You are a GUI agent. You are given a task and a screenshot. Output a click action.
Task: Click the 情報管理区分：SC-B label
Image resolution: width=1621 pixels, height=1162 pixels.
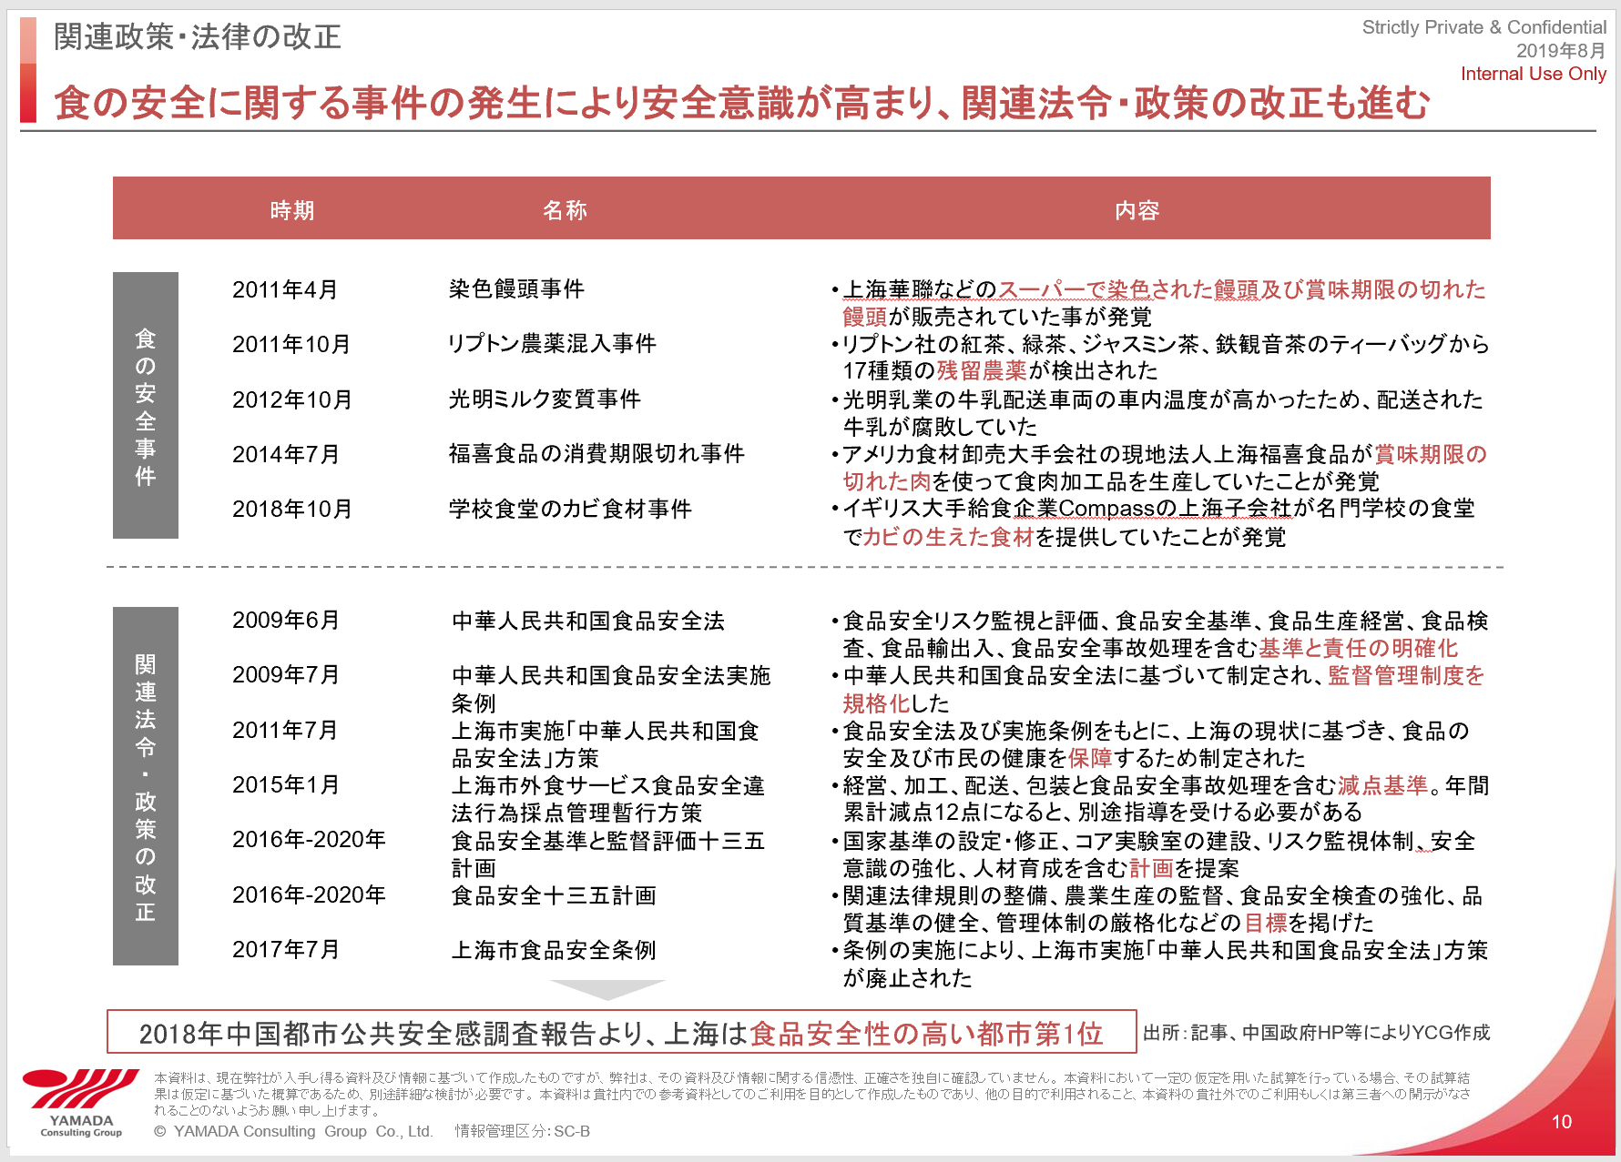pos(523,1131)
